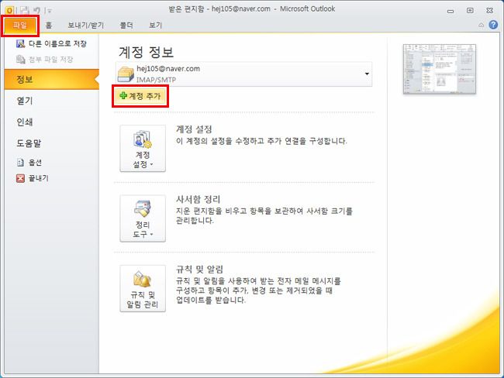Click the Save As disk icon
This screenshot has width=504, height=378.
21,43
